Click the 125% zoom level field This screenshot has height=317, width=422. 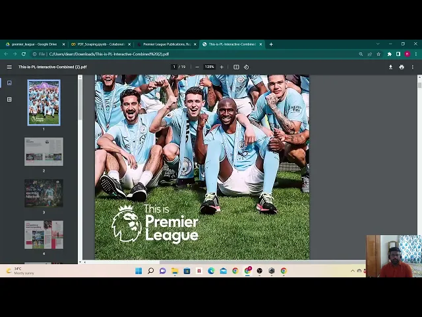pyautogui.click(x=210, y=67)
